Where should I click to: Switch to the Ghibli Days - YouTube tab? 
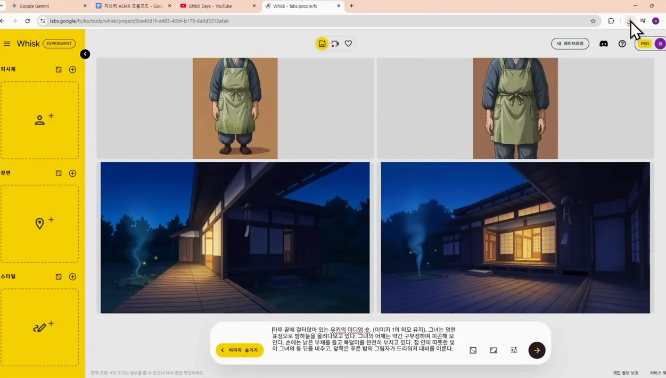coord(217,6)
